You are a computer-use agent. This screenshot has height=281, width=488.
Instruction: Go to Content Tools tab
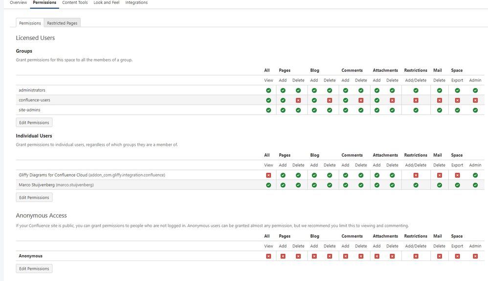pos(75,2)
